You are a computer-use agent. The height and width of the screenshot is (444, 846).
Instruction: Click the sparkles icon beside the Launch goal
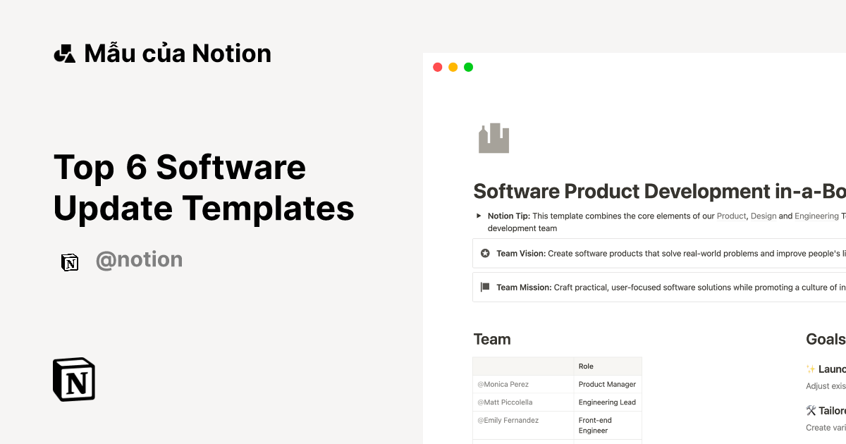[809, 369]
